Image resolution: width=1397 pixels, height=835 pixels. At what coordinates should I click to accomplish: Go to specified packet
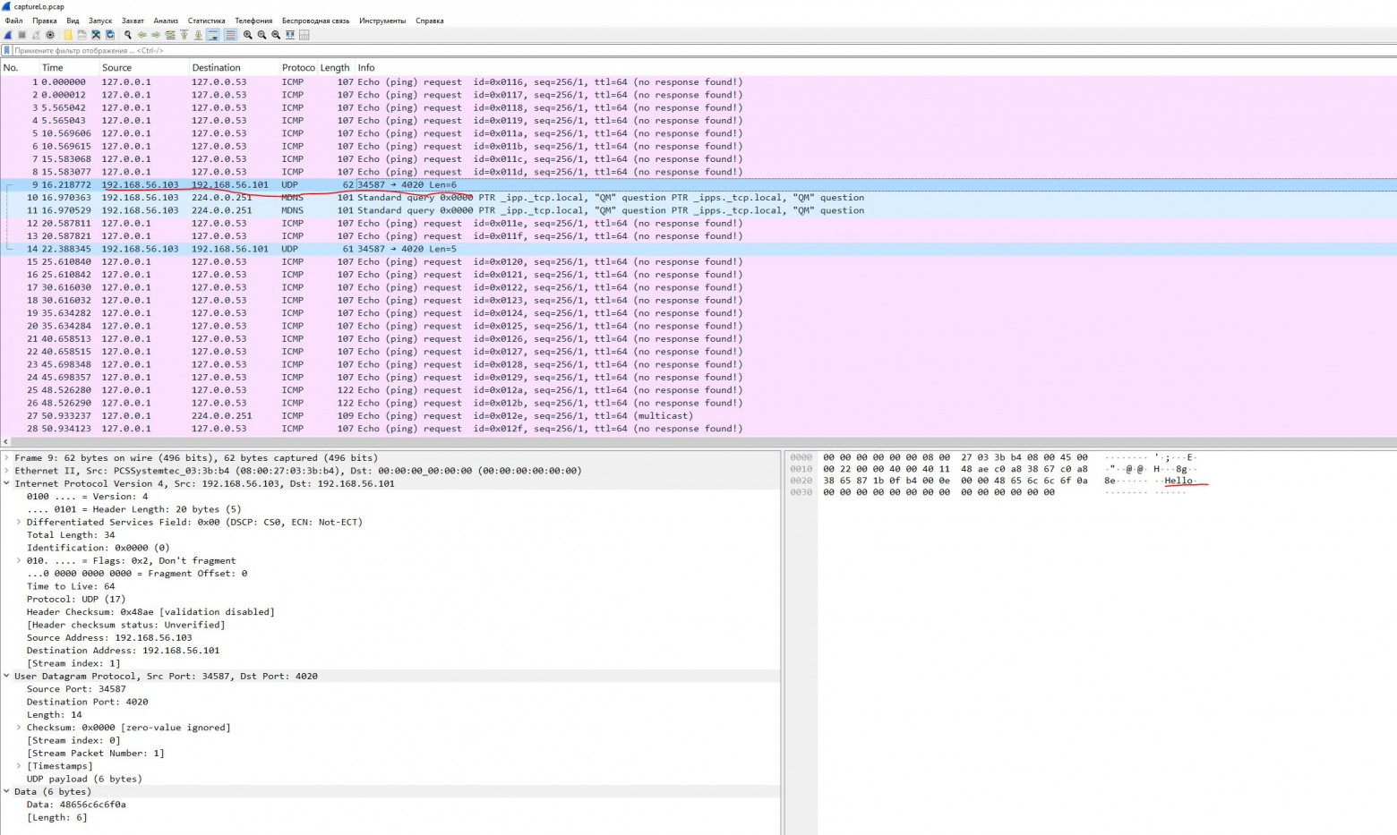[170, 35]
